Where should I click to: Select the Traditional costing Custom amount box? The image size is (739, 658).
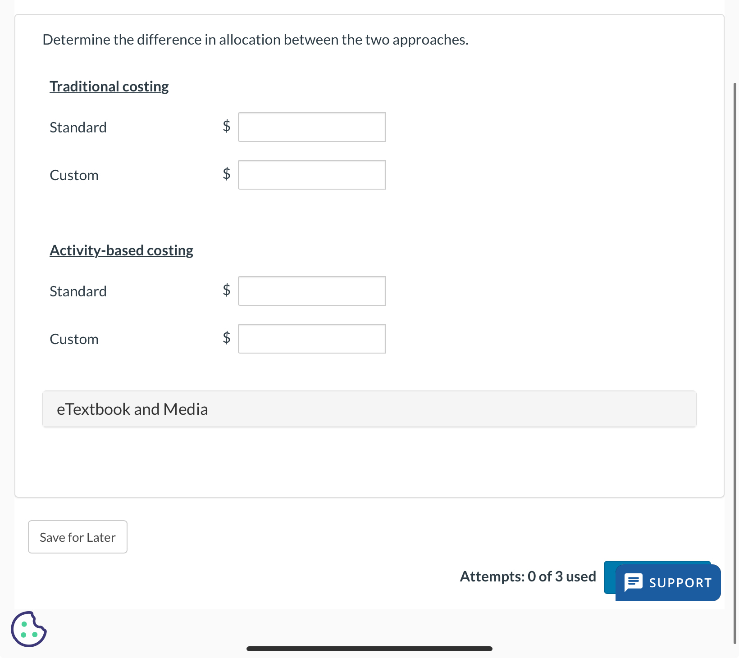312,175
